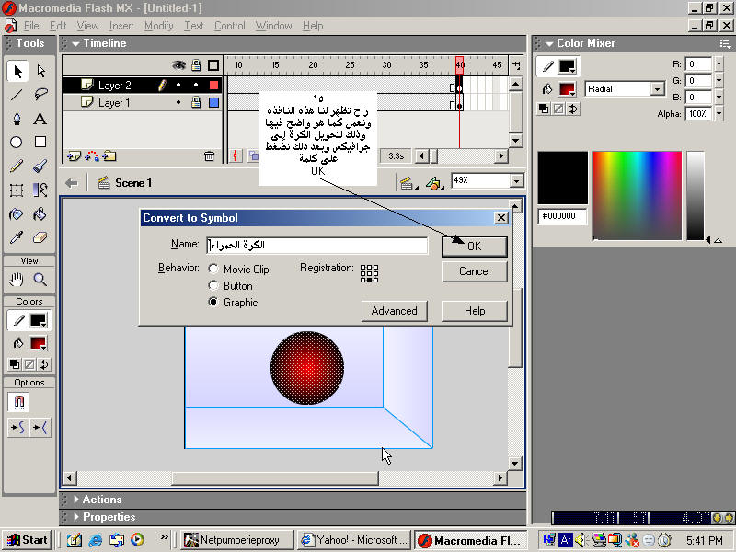This screenshot has width=736, height=552.
Task: Open Color Mixer panel options menu
Action: click(x=725, y=43)
